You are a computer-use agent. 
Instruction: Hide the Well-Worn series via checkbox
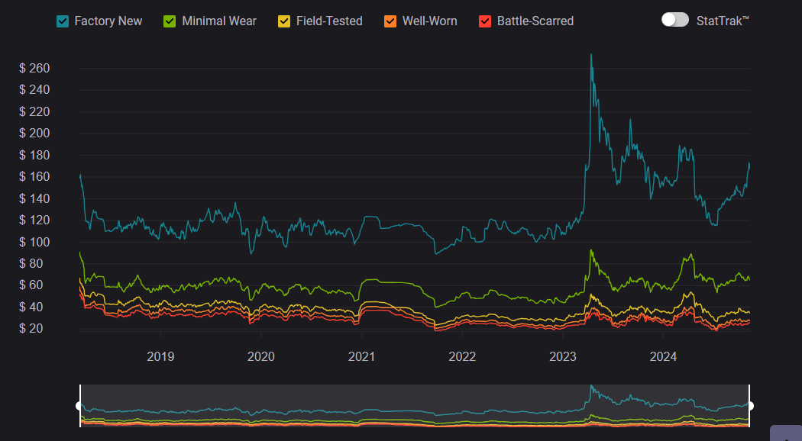pos(390,21)
